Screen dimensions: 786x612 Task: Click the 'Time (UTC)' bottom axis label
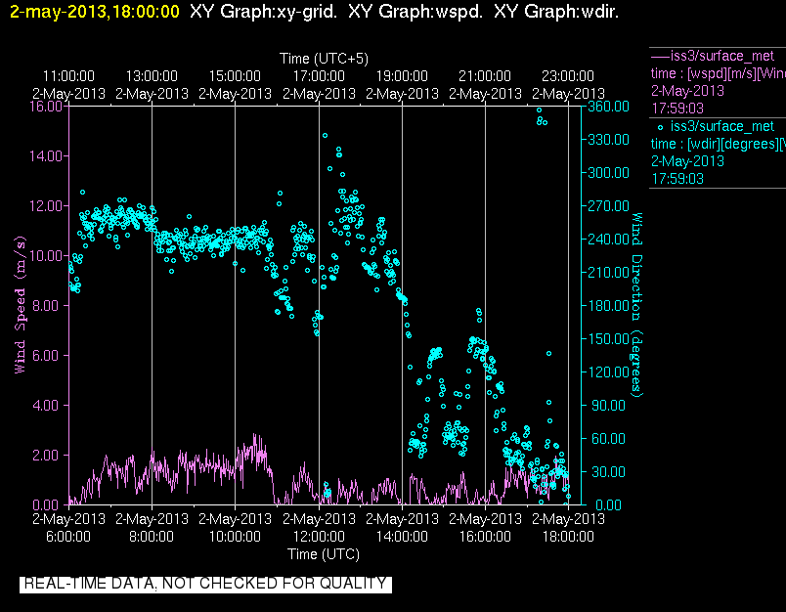[x=324, y=554]
